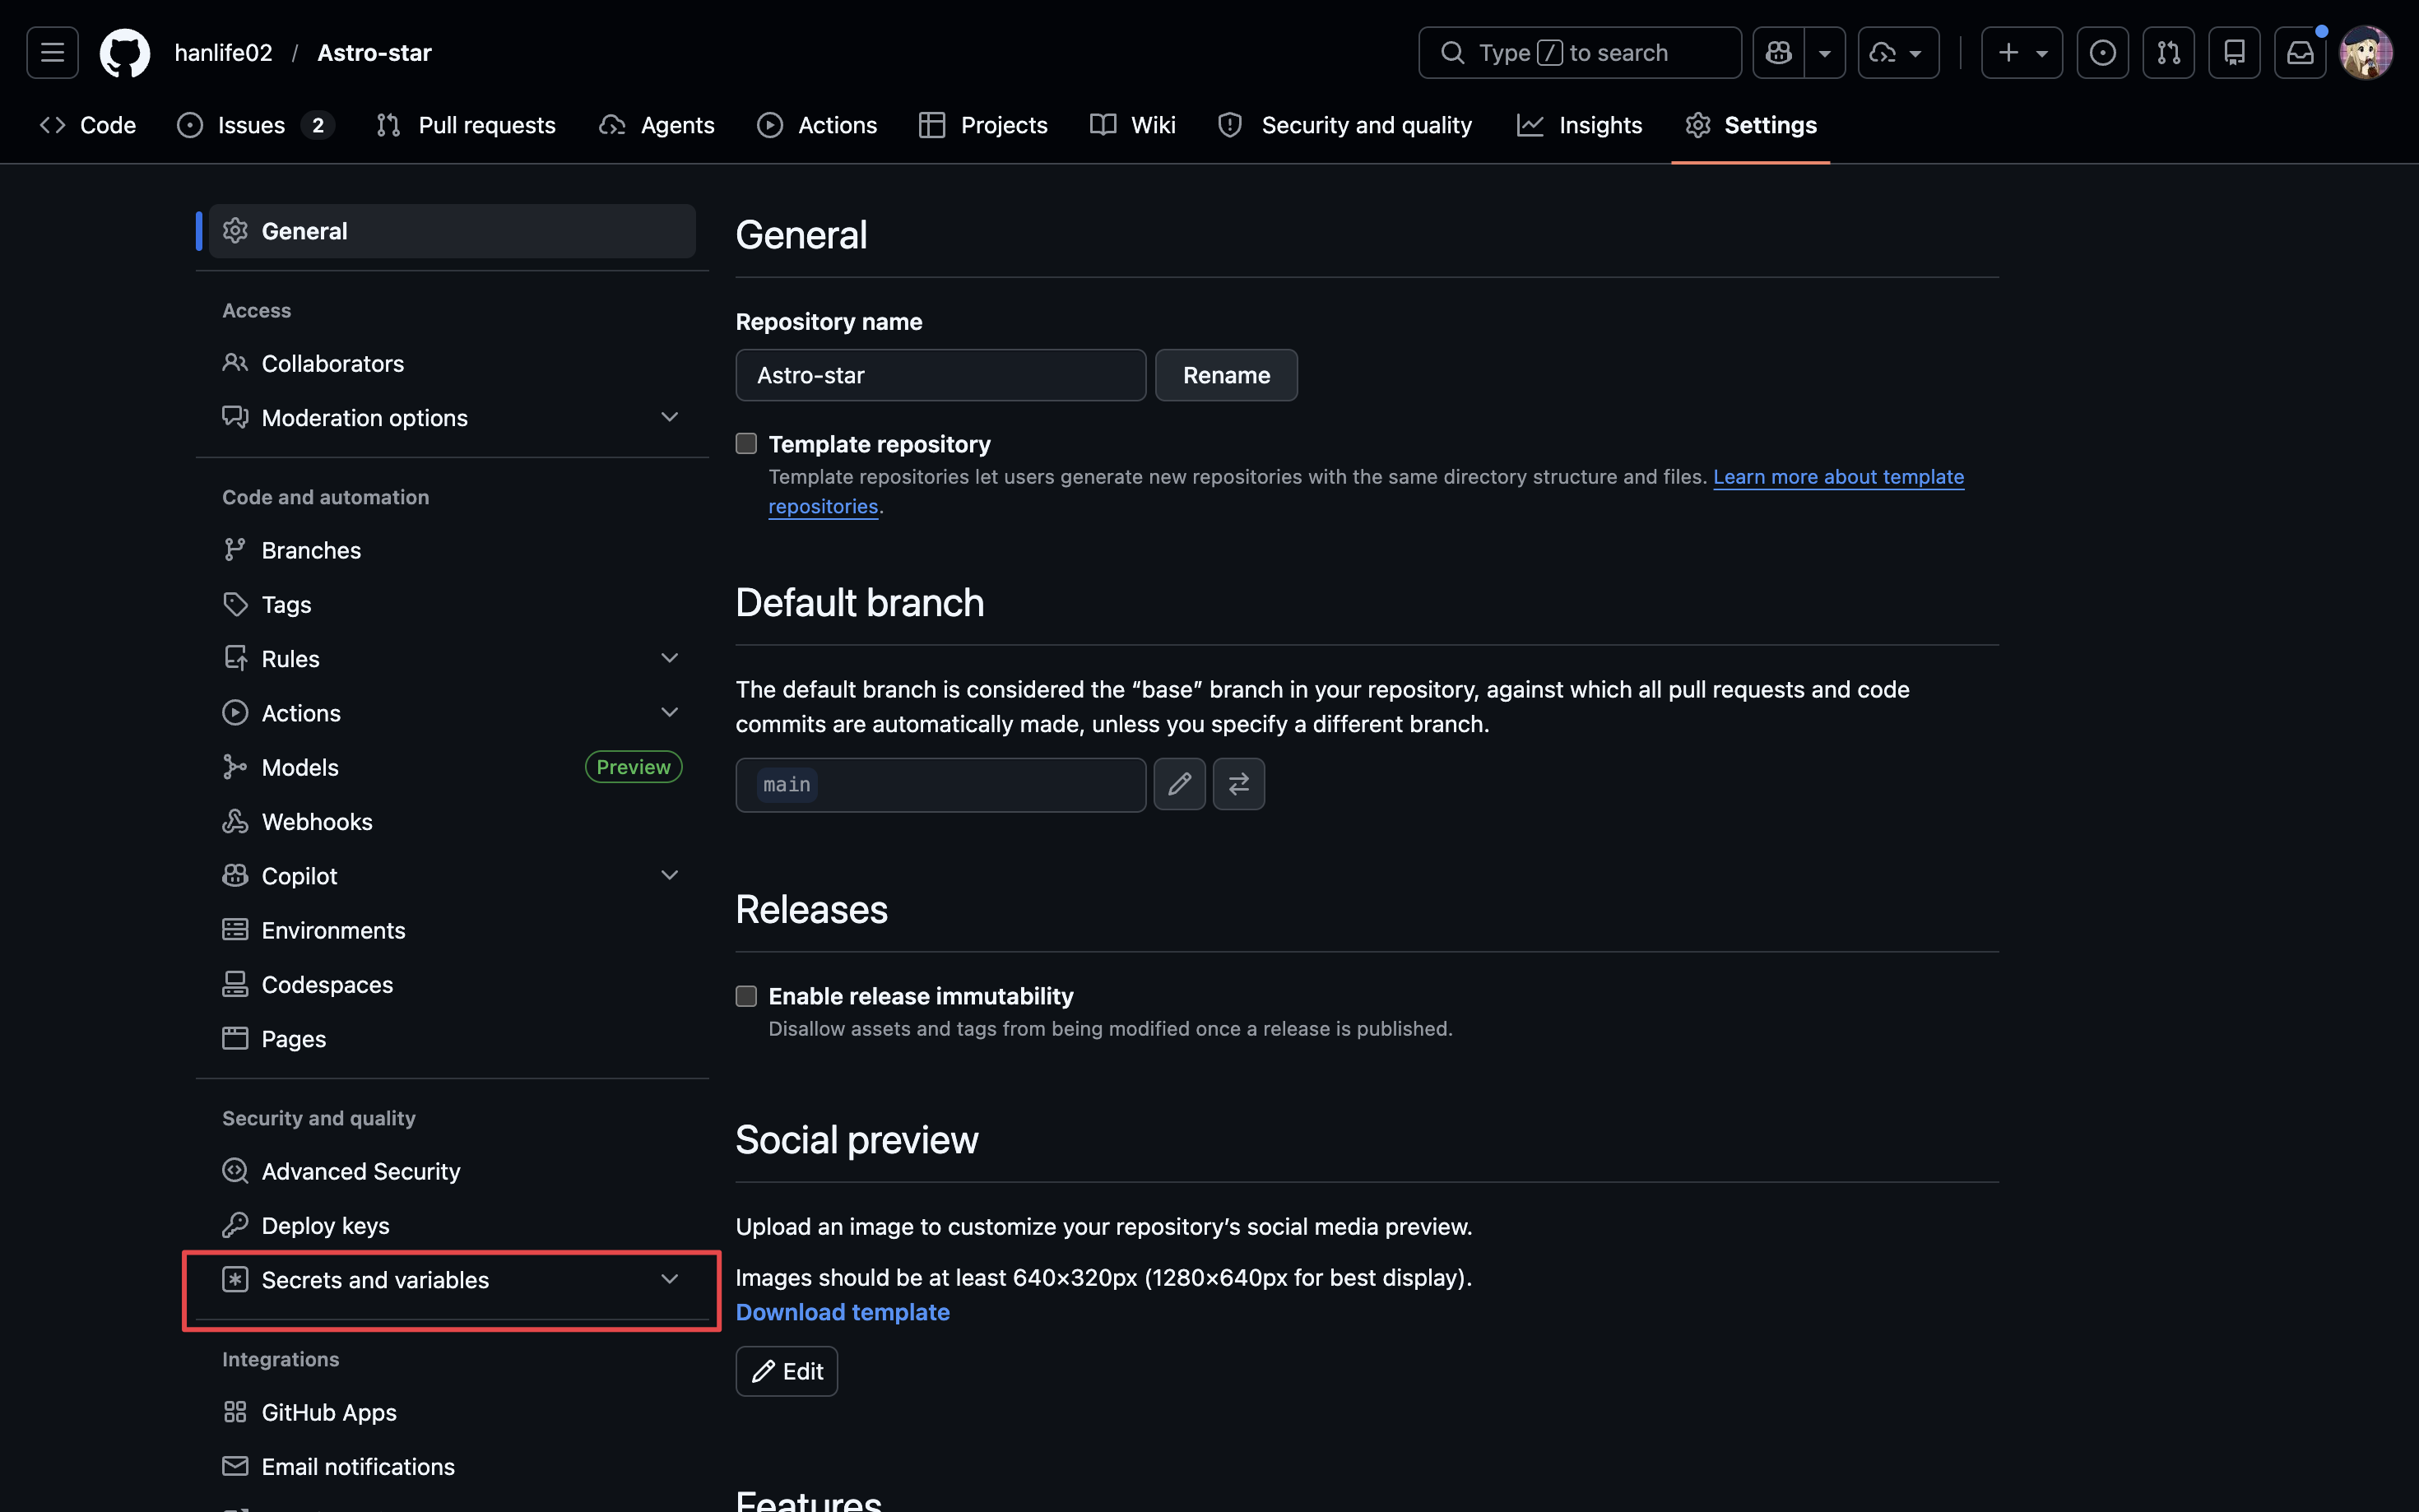This screenshot has width=2419, height=1512.
Task: Open Branches settings
Action: click(452, 550)
